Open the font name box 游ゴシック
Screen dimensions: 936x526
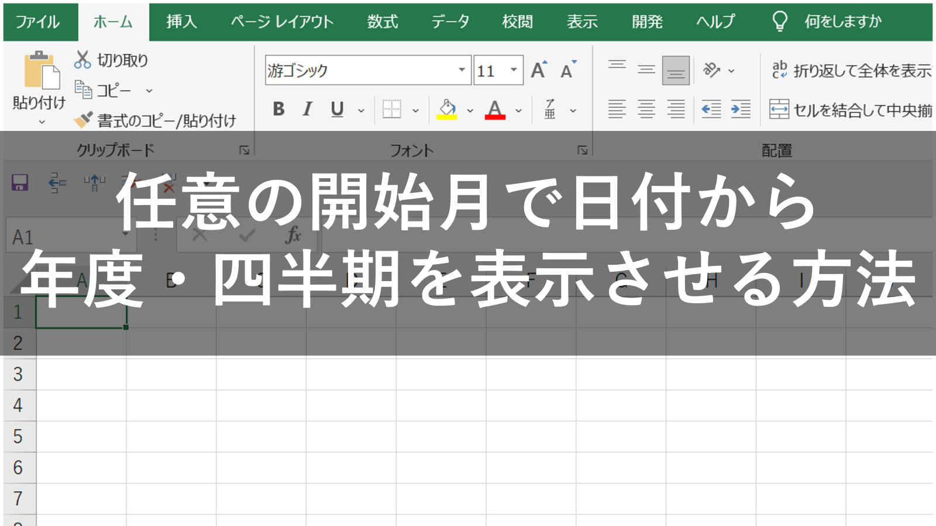point(367,70)
